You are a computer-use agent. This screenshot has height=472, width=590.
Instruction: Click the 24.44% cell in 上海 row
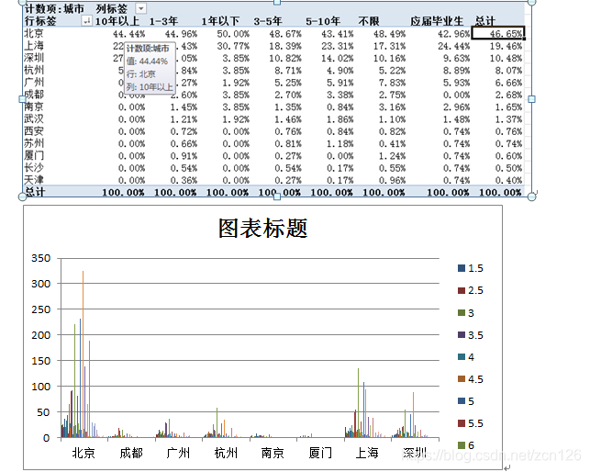pos(453,46)
